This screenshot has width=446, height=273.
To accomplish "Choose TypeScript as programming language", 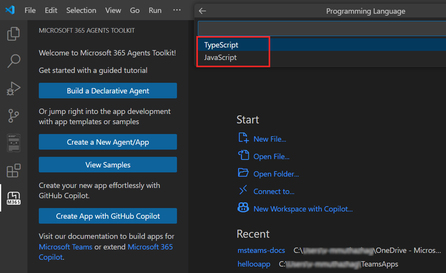I will 322,45.
